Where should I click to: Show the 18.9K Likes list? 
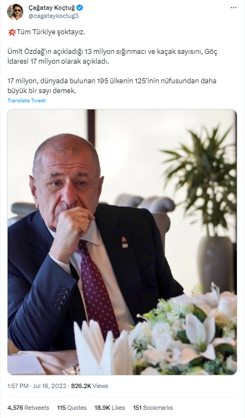(110, 408)
